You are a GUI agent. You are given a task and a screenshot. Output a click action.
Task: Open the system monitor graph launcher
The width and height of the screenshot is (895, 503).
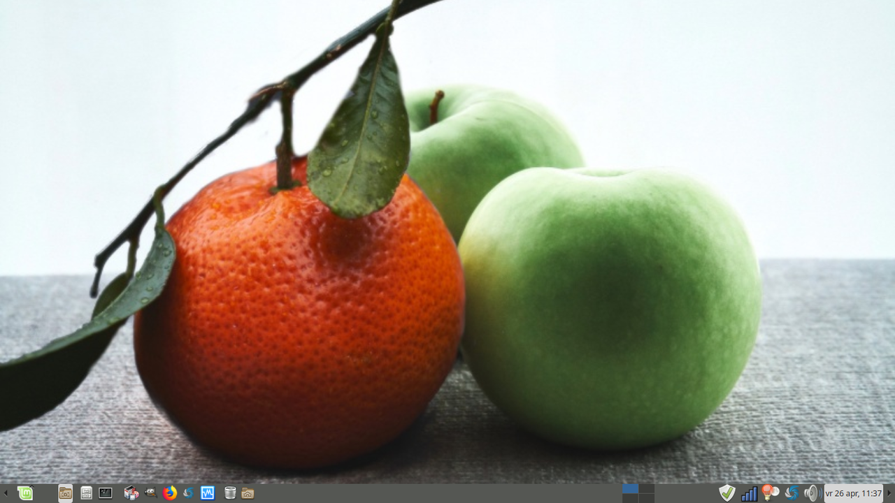208,493
